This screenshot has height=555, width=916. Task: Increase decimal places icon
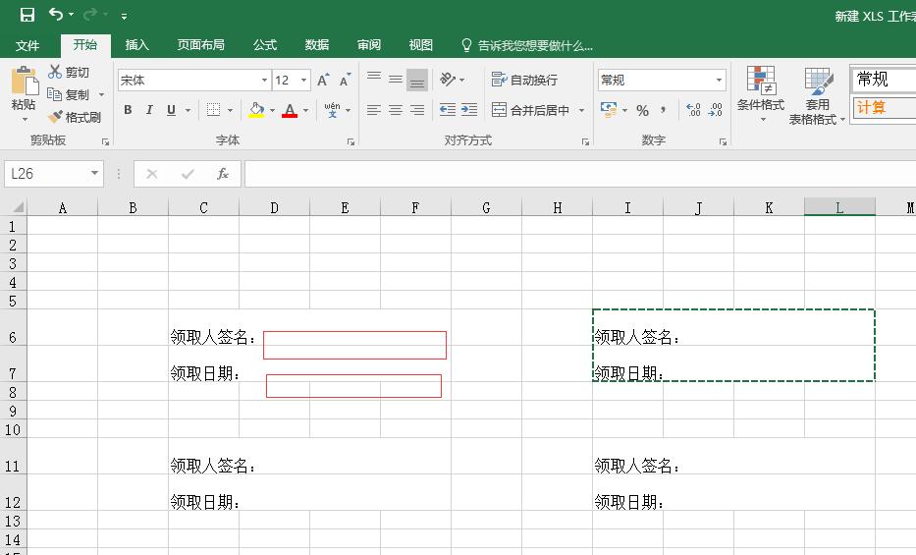pos(693,110)
